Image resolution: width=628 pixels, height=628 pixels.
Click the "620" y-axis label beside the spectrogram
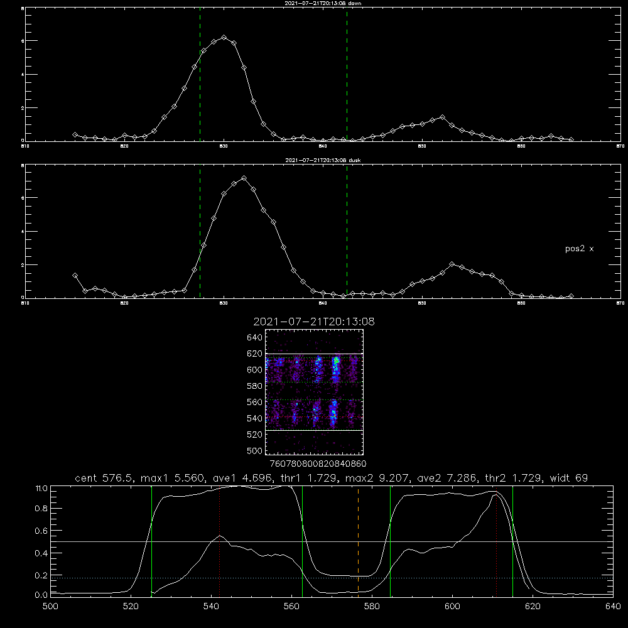(x=255, y=354)
